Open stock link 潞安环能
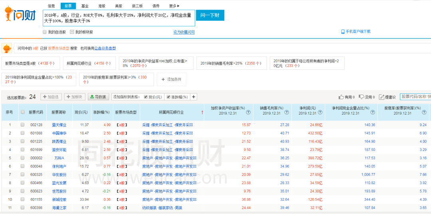 point(59,150)
